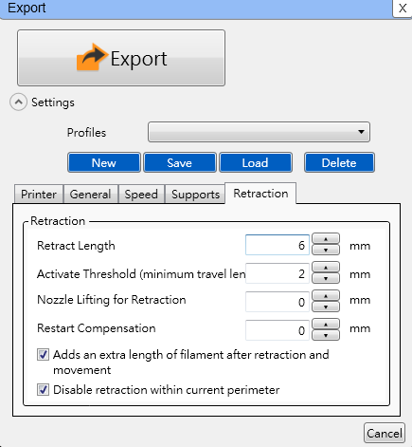Focus the Activate Threshold input field
Screen dimensions: 412x447
278,273
